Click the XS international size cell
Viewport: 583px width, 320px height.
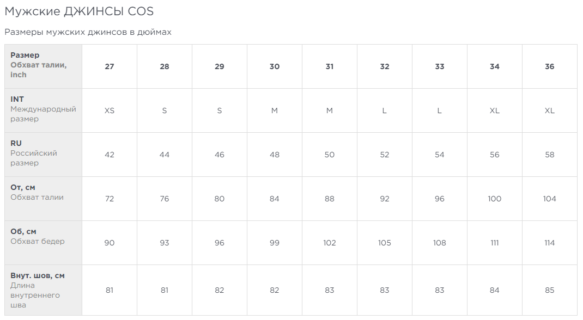tap(110, 110)
